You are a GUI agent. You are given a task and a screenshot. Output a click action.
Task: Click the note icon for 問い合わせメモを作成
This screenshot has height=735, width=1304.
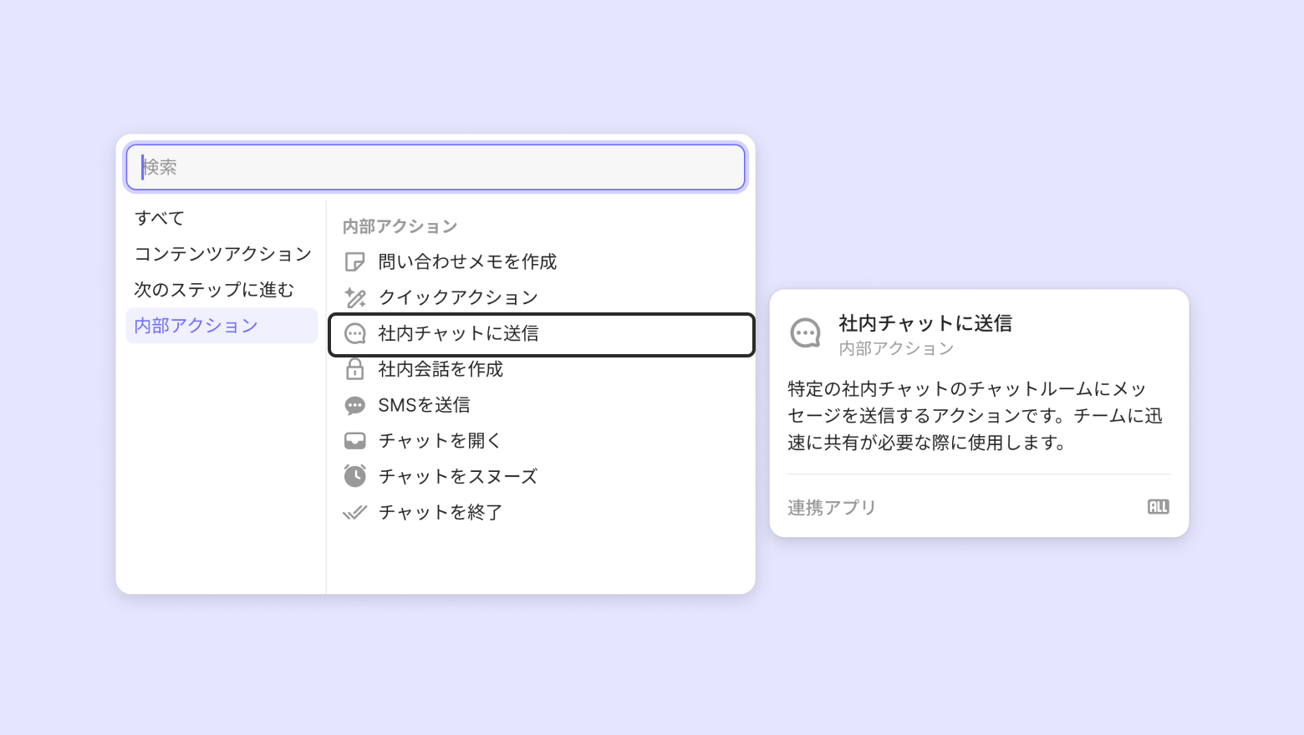tap(355, 262)
